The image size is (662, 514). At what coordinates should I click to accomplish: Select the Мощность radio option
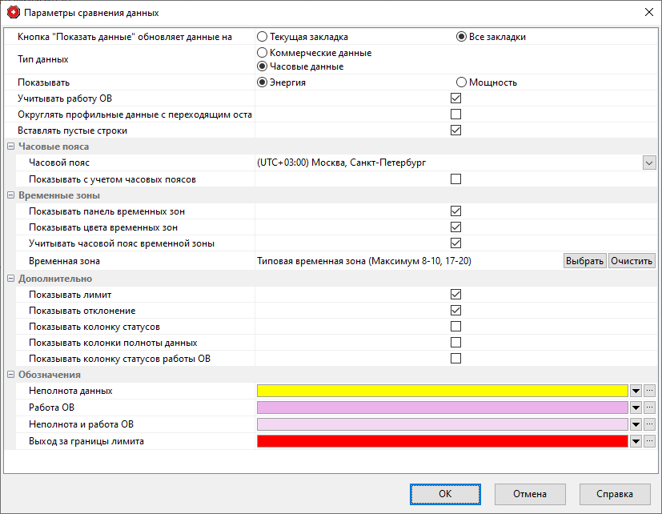pyautogui.click(x=461, y=82)
